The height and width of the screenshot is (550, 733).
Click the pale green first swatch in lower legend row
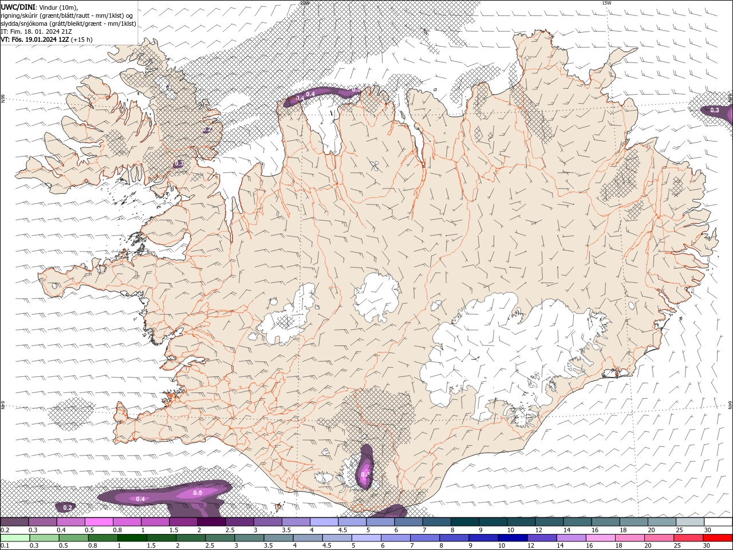pos(15,538)
